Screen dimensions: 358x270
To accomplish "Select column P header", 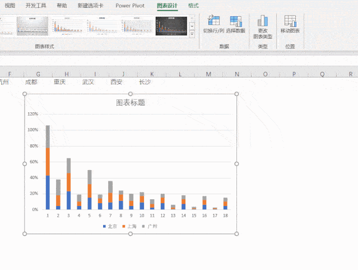I will [x=294, y=74].
